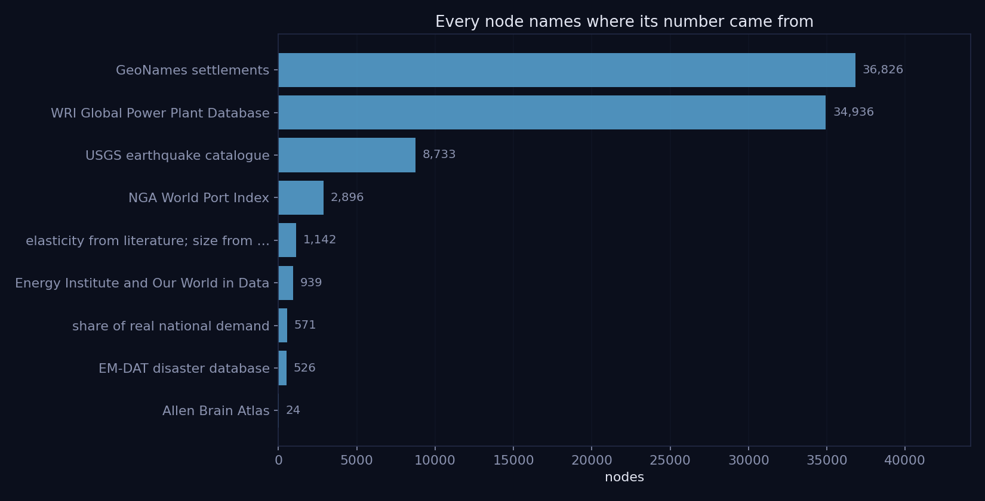
Task: Click the value label '1,142'
Action: pyautogui.click(x=320, y=240)
